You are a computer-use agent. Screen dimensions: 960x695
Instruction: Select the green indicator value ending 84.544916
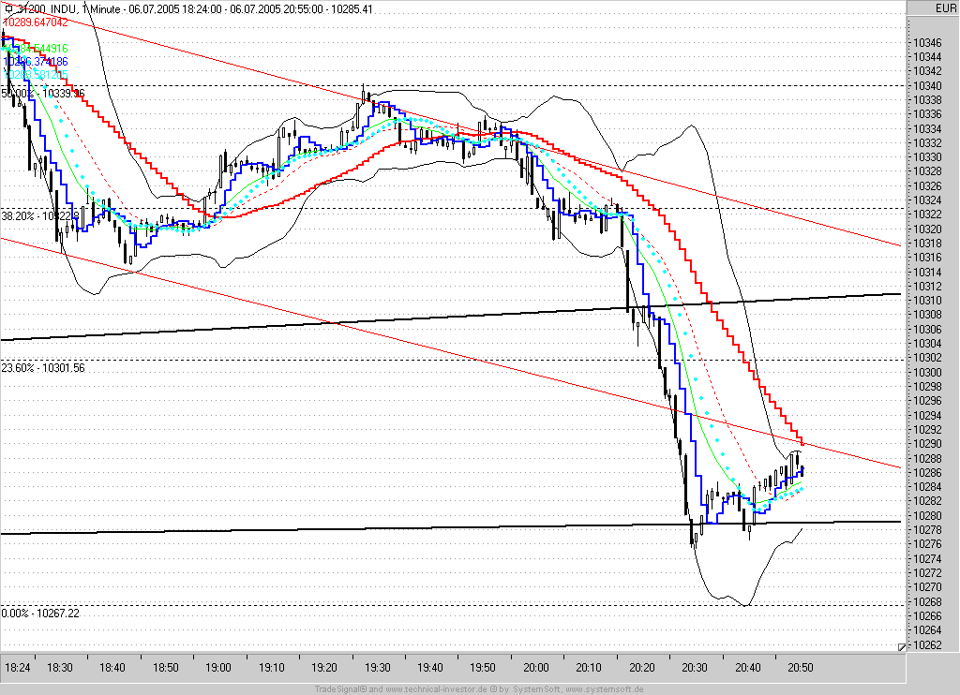click(x=36, y=49)
